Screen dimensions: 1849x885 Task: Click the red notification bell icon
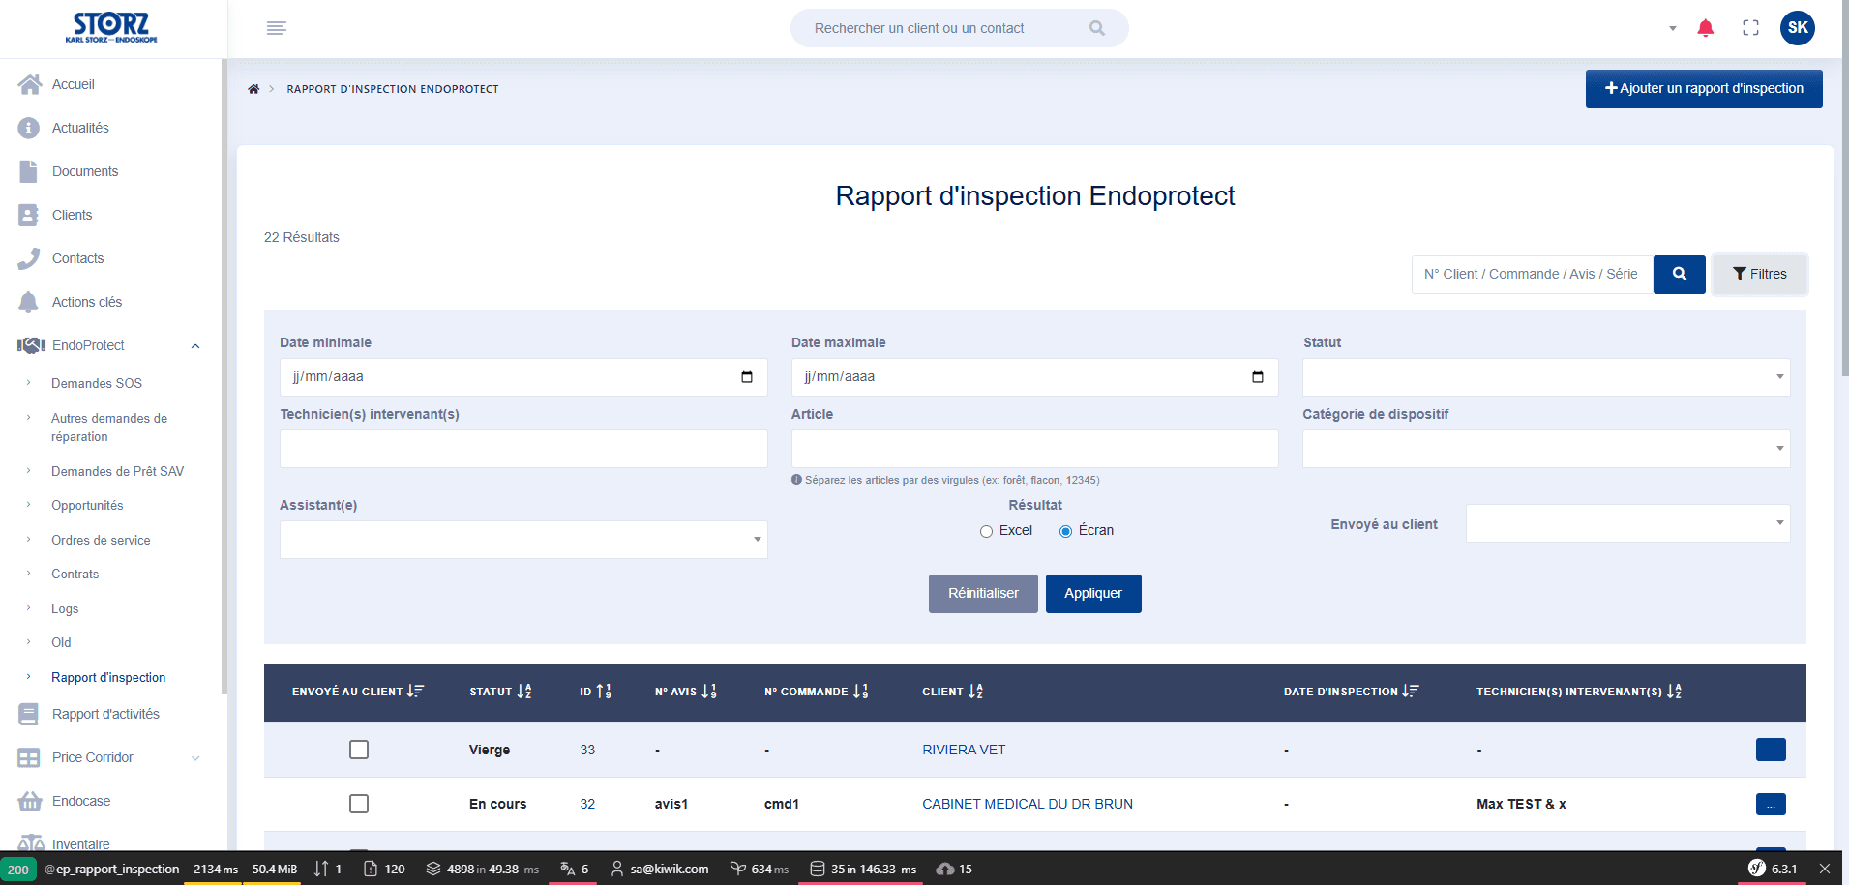tap(1706, 28)
